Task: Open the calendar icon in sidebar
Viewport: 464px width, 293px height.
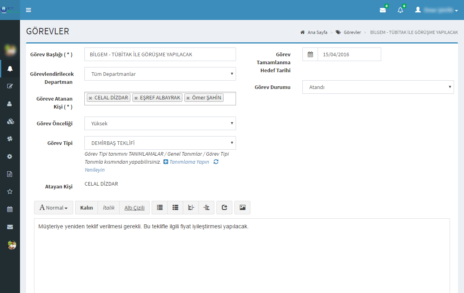Action: point(10,209)
